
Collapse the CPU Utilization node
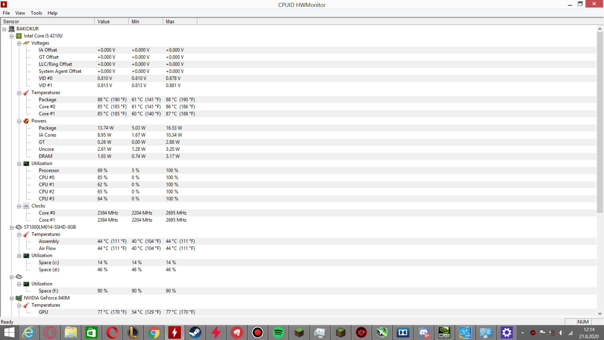(x=19, y=164)
